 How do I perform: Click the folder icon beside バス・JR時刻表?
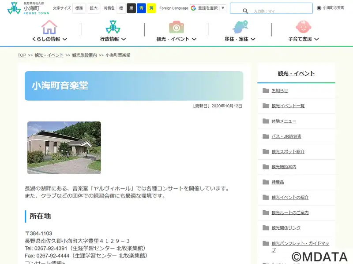point(266,136)
